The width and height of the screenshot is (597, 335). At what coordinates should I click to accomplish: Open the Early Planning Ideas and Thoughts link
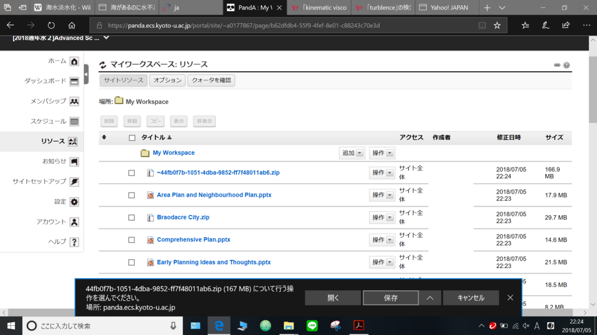tap(213, 262)
